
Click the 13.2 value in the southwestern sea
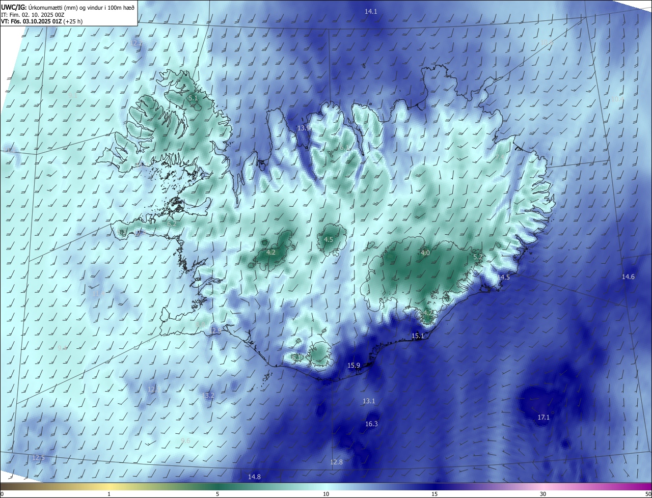(208, 396)
